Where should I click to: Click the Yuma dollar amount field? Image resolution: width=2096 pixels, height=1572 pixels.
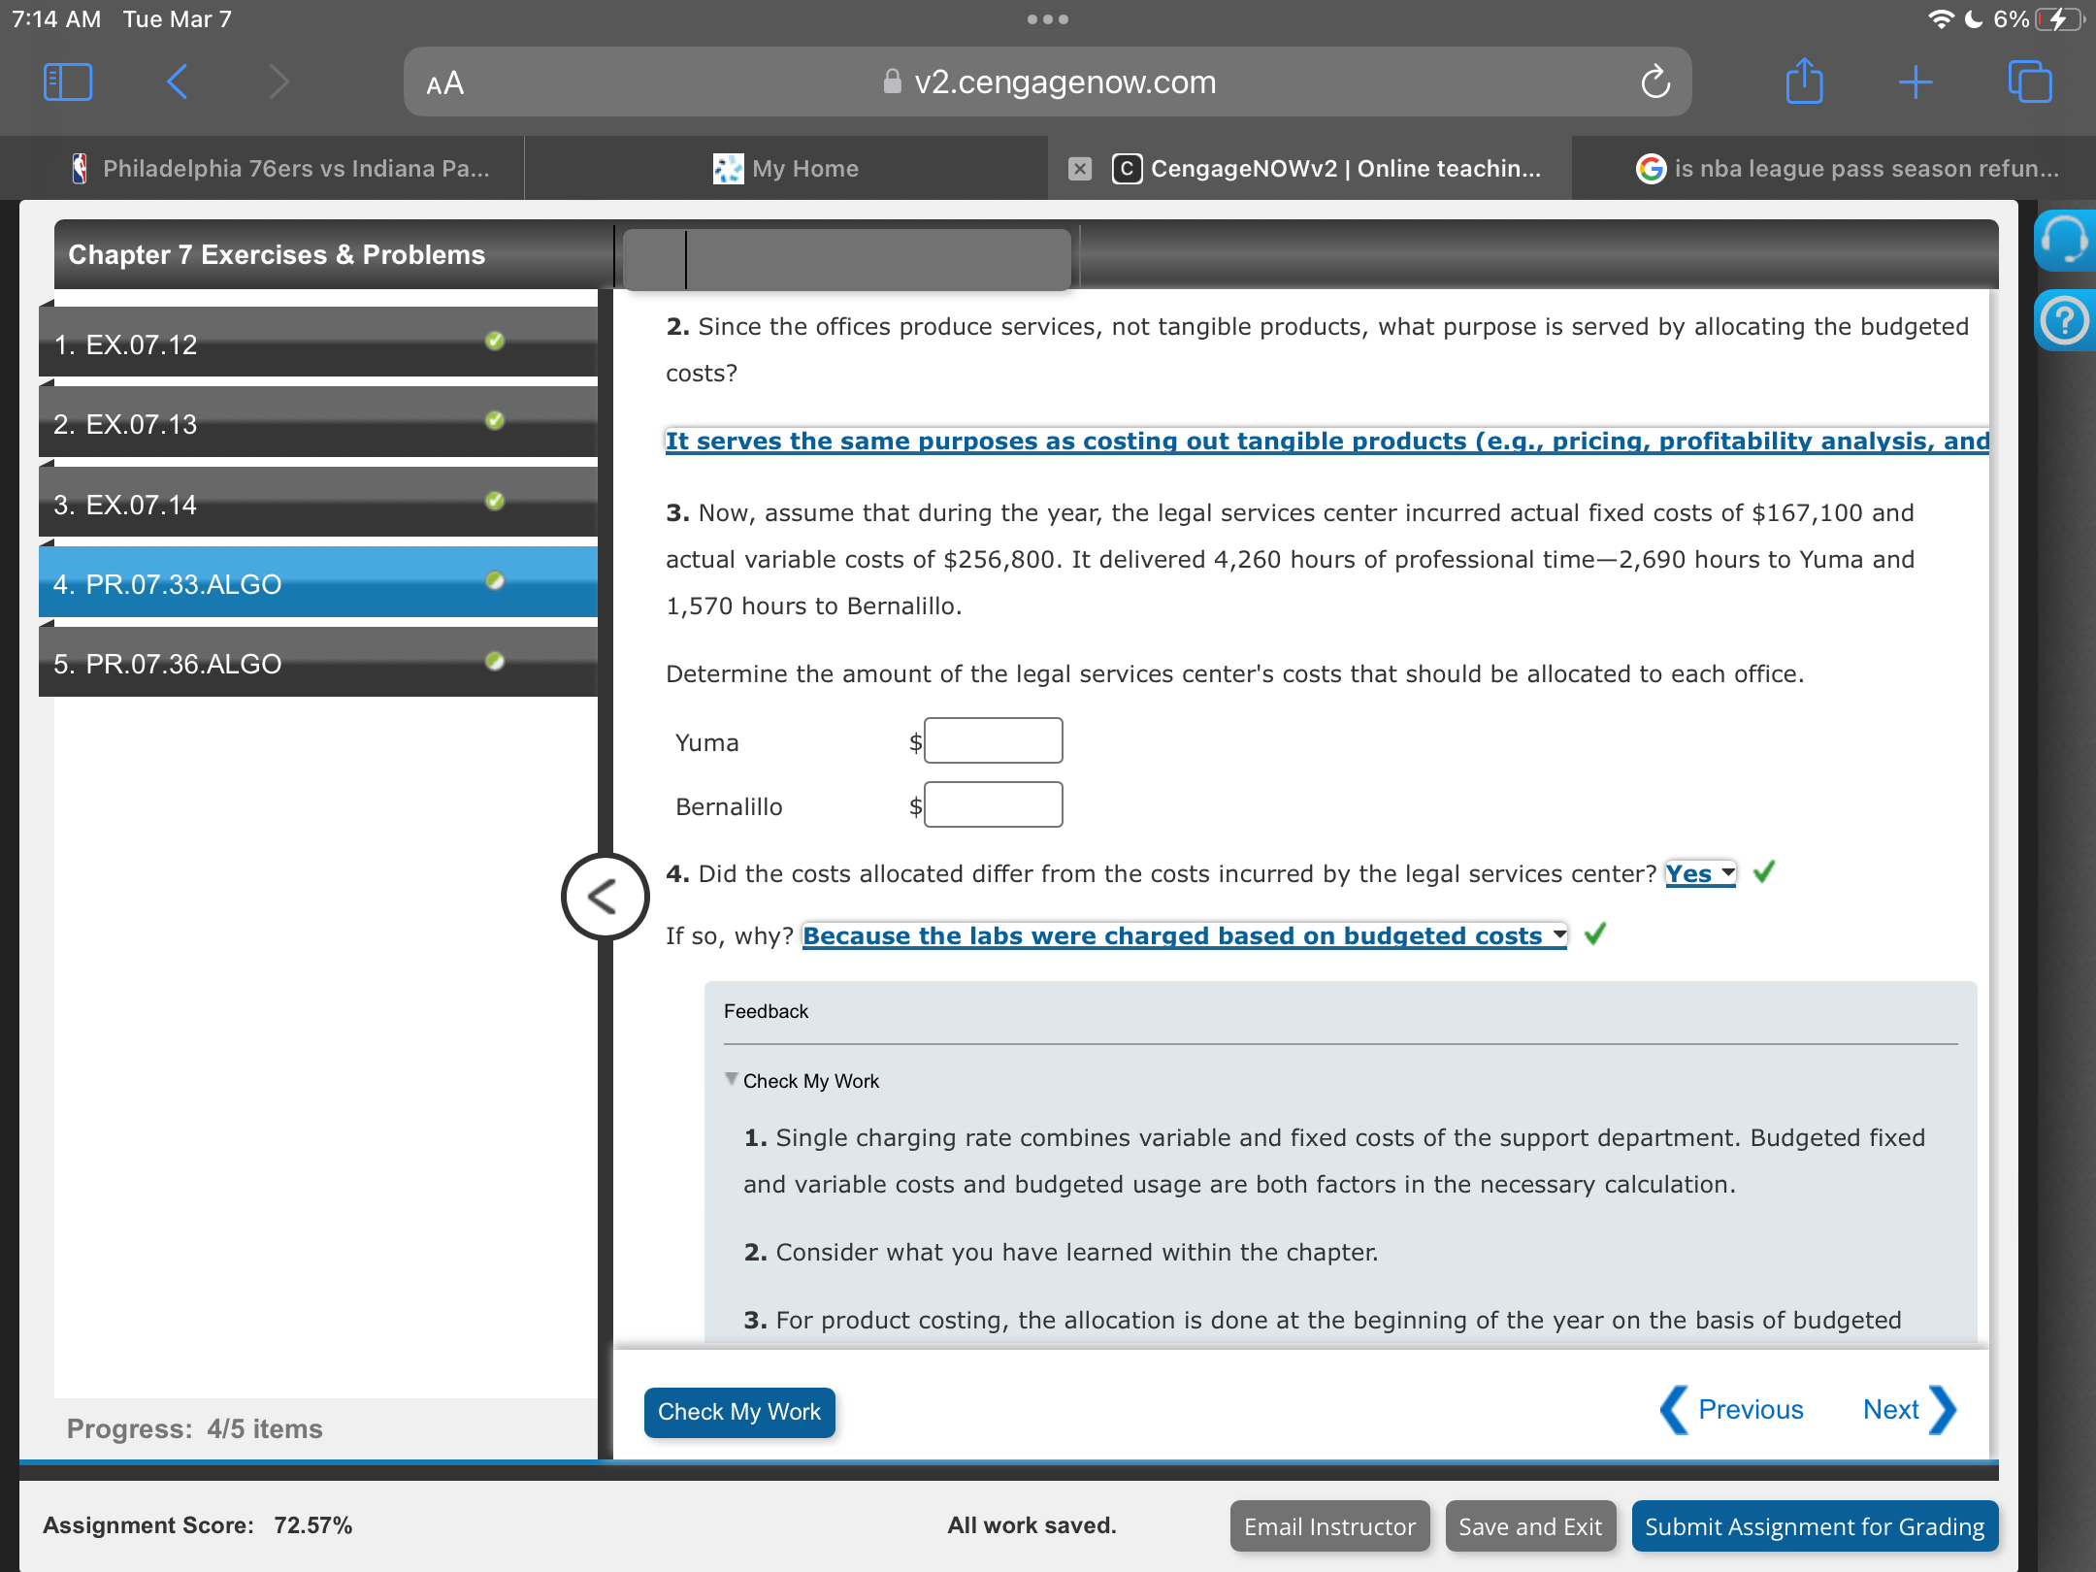tap(993, 741)
